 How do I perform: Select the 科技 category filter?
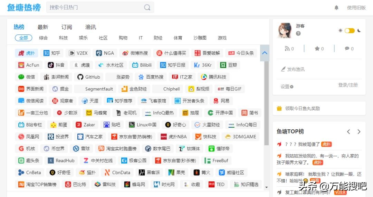tap(63, 38)
